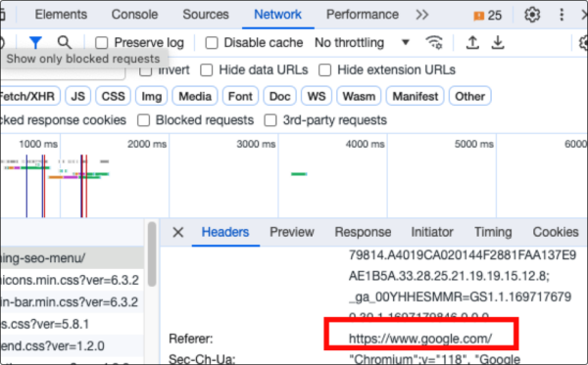Filter requests by the Font type
Screen dimensions: 588x365
point(240,96)
